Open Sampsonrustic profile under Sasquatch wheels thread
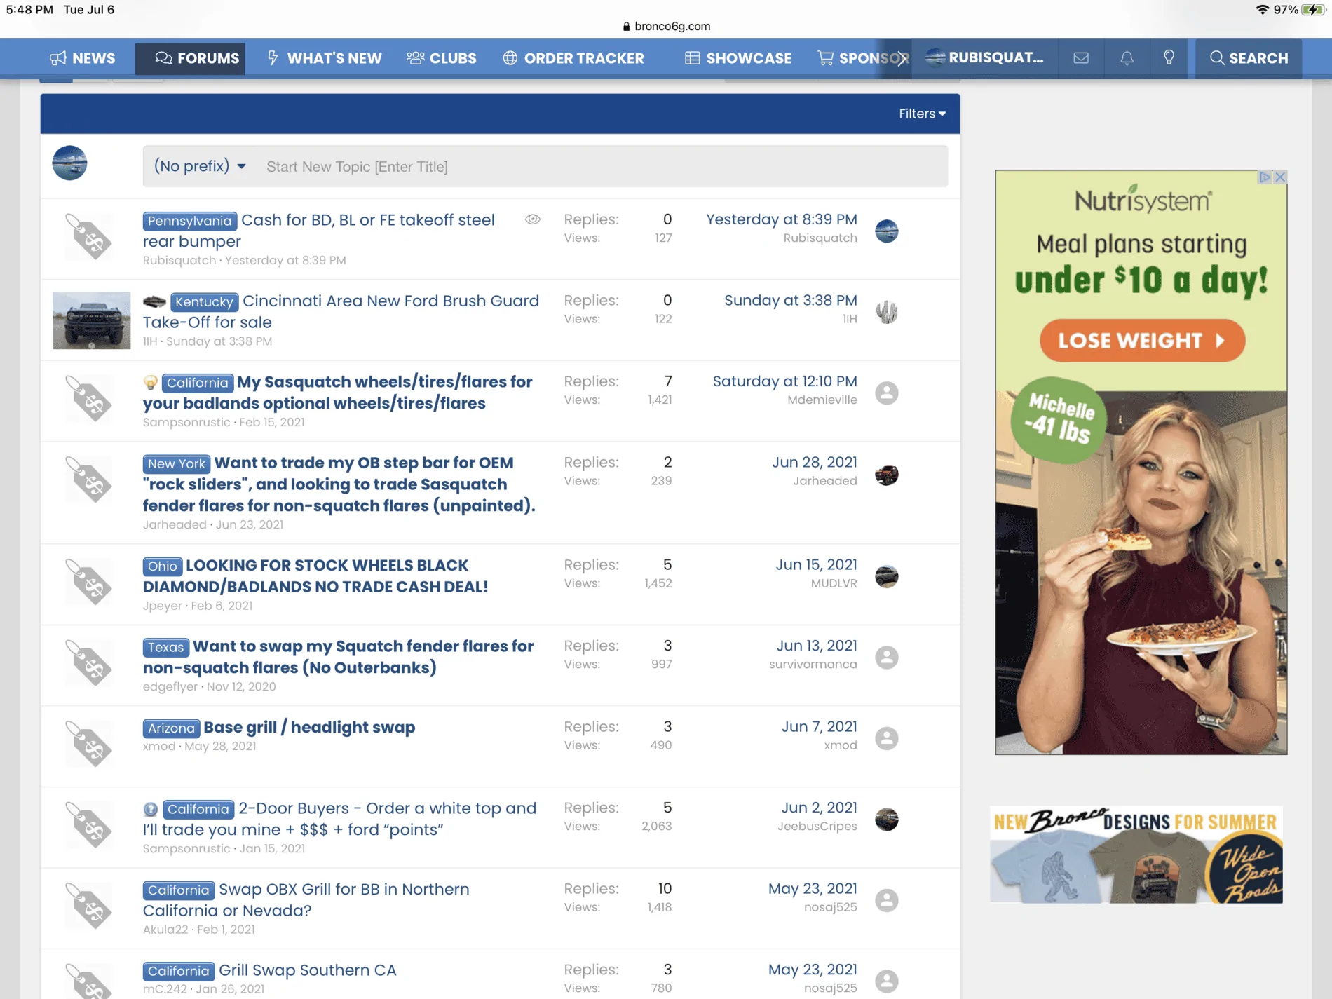The height and width of the screenshot is (999, 1332). (186, 422)
